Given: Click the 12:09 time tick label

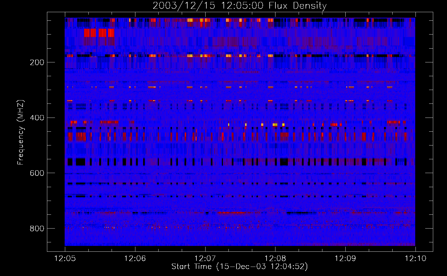Looking at the screenshot, I should [x=345, y=258].
